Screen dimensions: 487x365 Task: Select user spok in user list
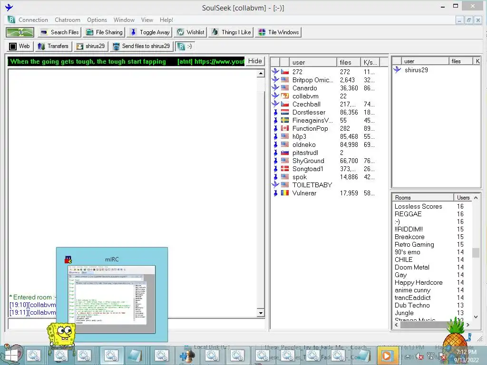(300, 177)
